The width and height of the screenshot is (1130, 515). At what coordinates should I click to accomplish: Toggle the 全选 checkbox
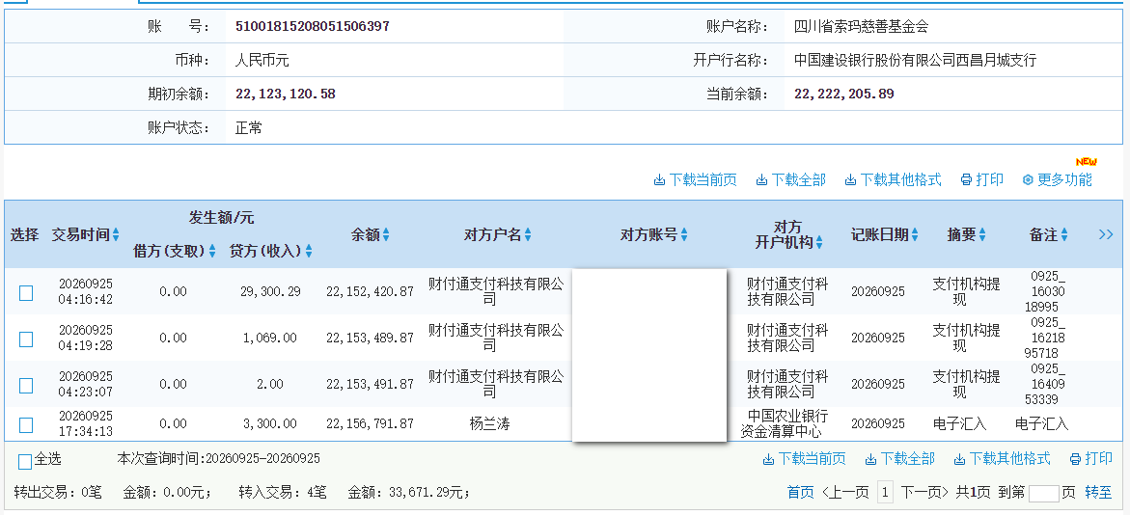tap(25, 462)
